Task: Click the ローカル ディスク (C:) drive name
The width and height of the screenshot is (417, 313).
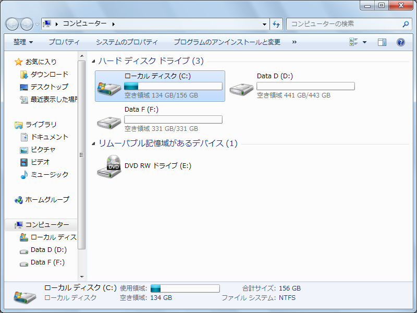Action: pos(157,76)
